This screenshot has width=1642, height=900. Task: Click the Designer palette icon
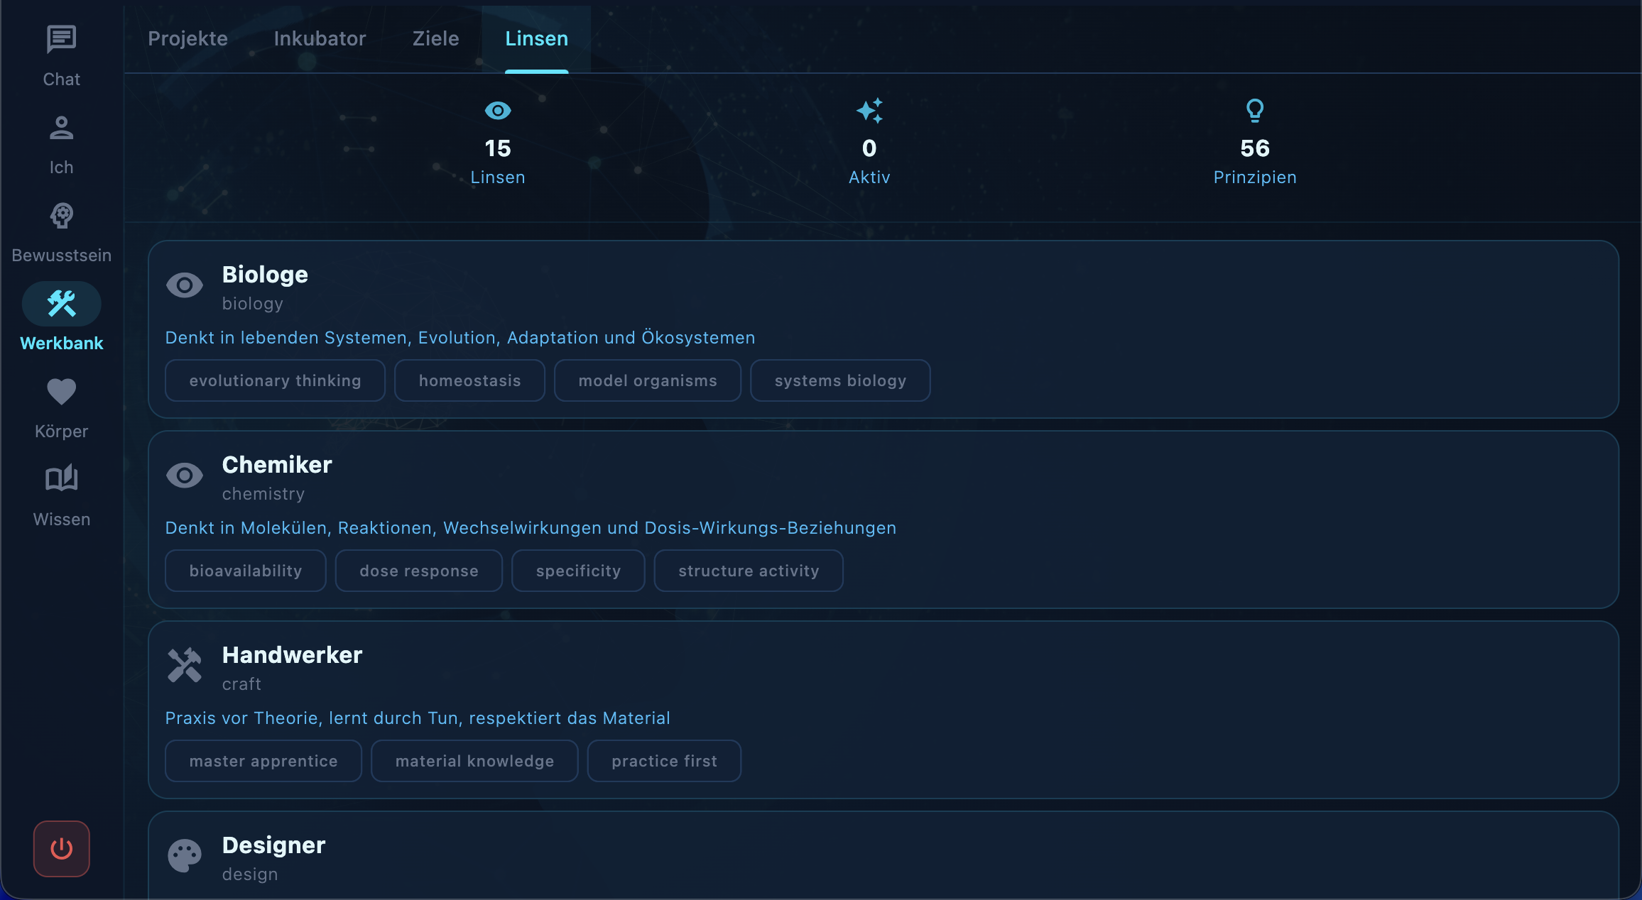(185, 856)
